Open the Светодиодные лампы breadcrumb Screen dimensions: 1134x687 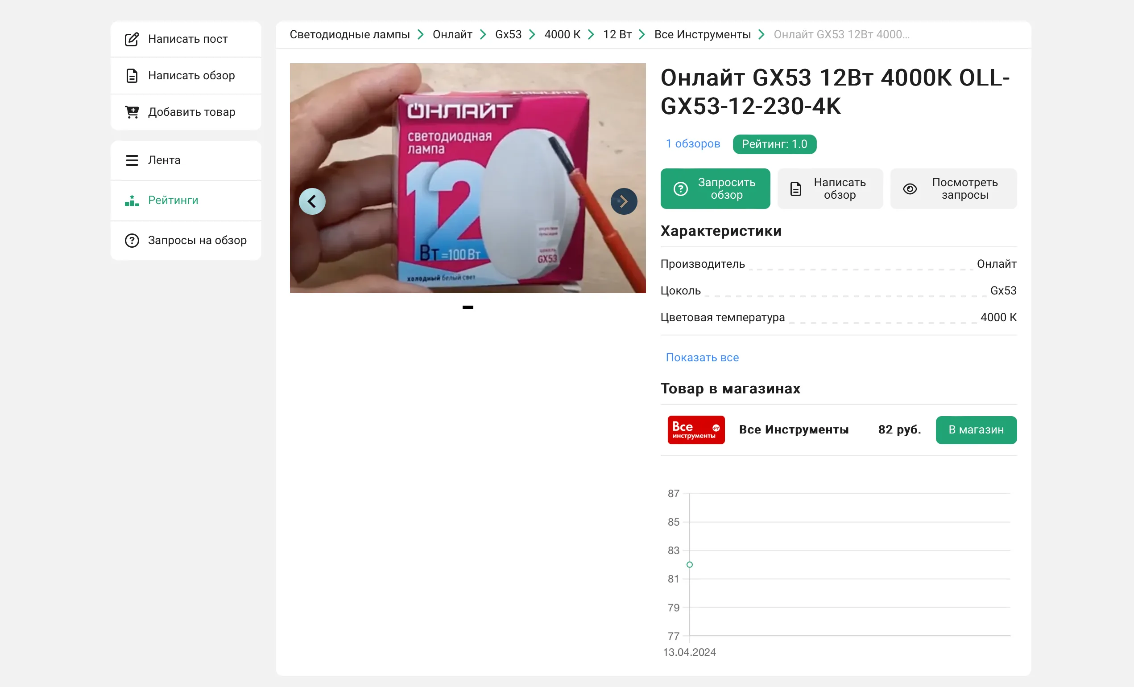tap(349, 34)
